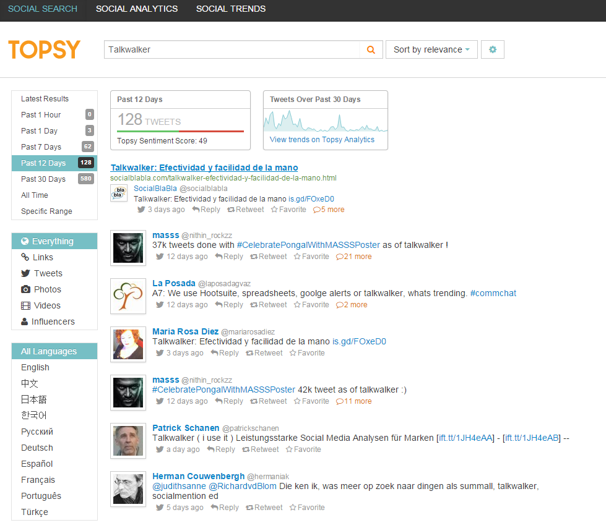606x528 pixels.
Task: Filter results to Past 1 Hour
Action: click(54, 114)
